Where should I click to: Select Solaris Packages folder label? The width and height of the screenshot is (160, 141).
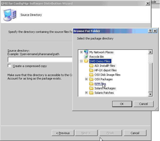(105, 88)
